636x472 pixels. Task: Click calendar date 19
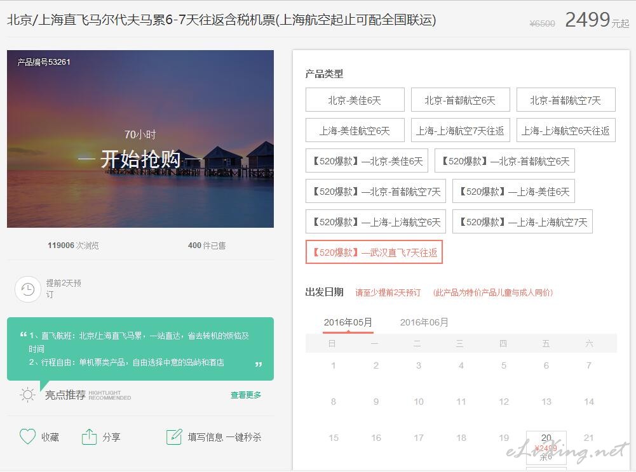[504, 438]
